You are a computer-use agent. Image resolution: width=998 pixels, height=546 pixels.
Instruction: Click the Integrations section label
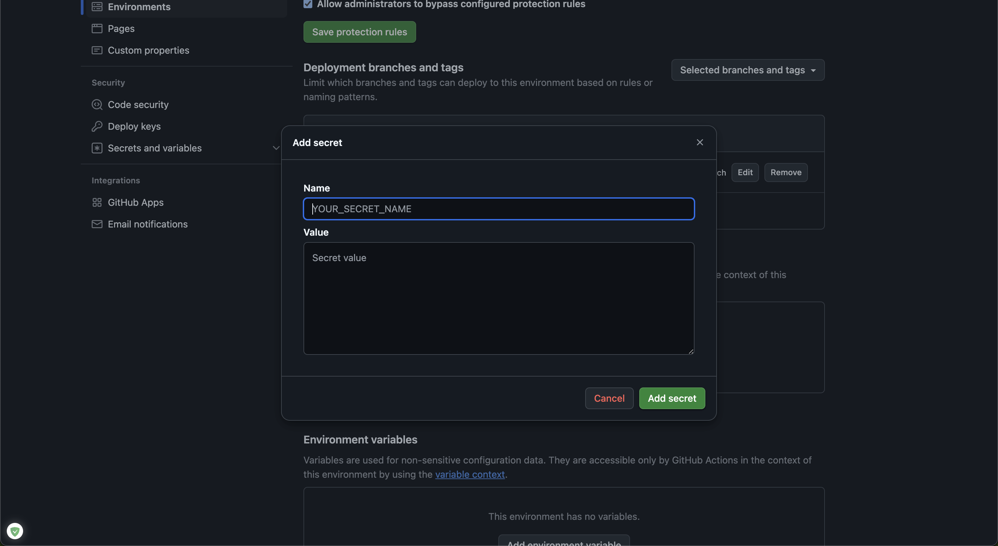click(x=115, y=180)
